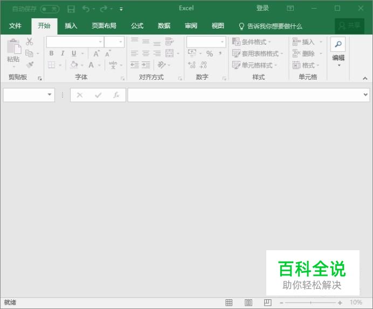The image size is (373, 309).
Task: Click the Undo arrow
Action: [86, 9]
